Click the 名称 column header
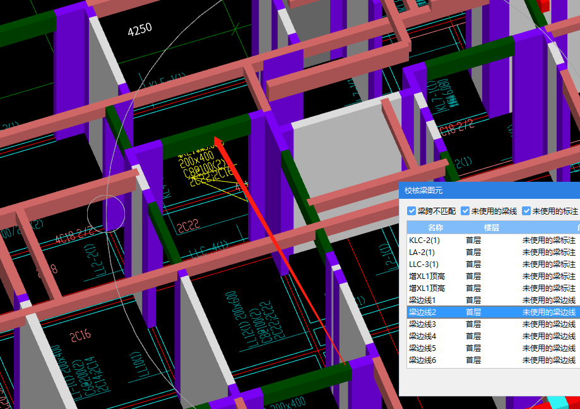 [x=435, y=228]
